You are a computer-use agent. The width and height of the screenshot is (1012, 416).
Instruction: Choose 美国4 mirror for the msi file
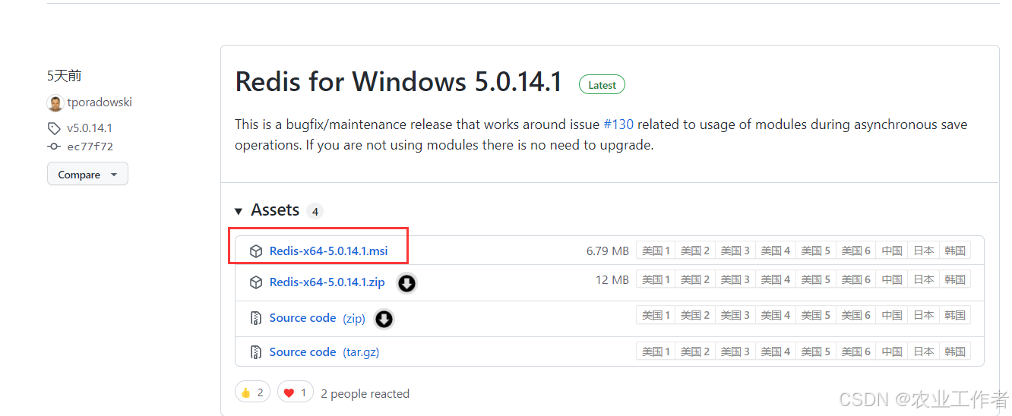tap(776, 251)
